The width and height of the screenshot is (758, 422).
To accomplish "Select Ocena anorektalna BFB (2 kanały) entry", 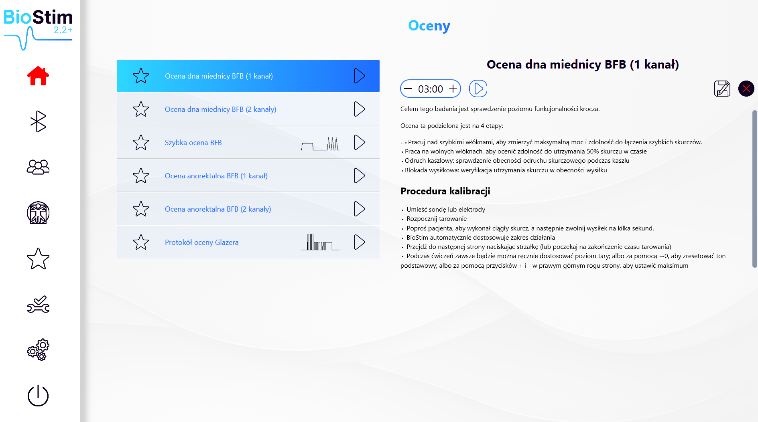I will coord(248,209).
